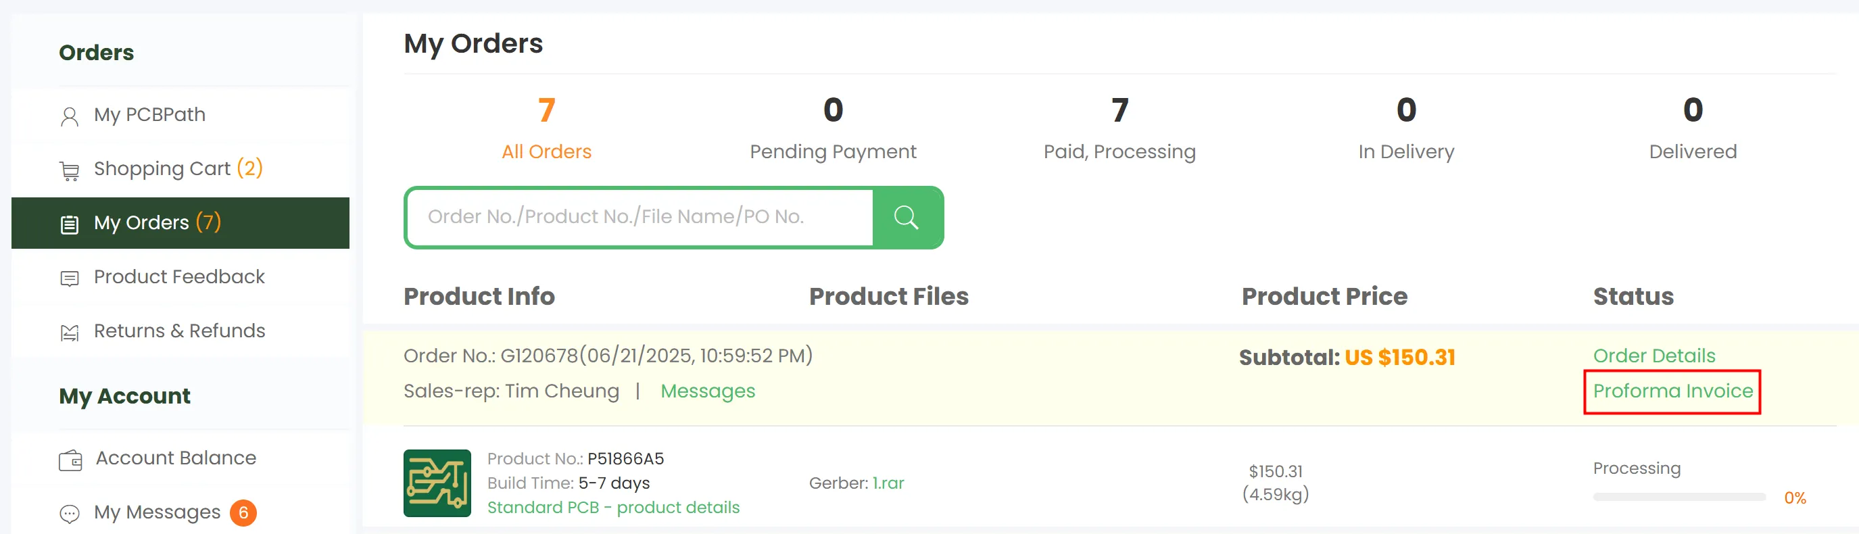Open Order Details for order G120678
The height and width of the screenshot is (534, 1859).
[1653, 355]
